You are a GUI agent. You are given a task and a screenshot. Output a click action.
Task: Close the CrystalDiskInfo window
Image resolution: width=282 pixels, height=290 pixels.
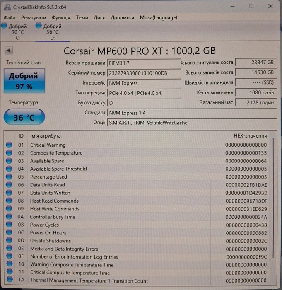point(270,6)
